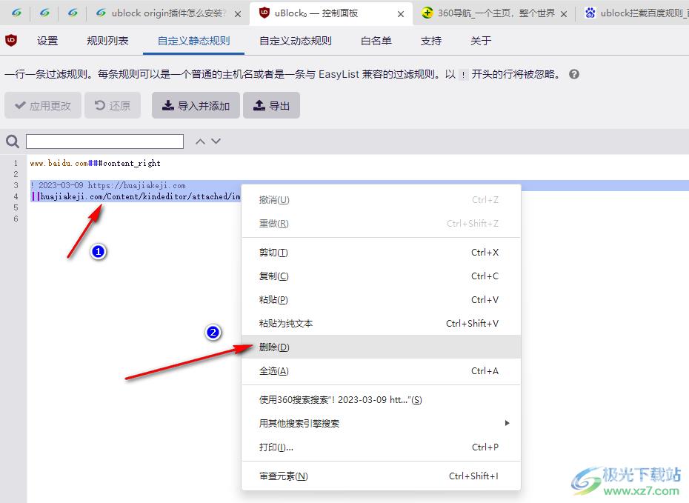
Task: Choose 粘贴为纯文本 from context menu
Action: pos(381,324)
